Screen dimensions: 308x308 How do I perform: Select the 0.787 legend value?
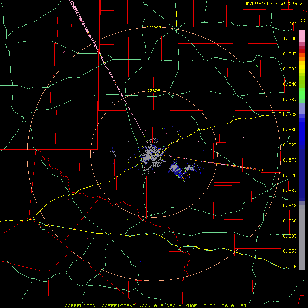[x=290, y=99]
